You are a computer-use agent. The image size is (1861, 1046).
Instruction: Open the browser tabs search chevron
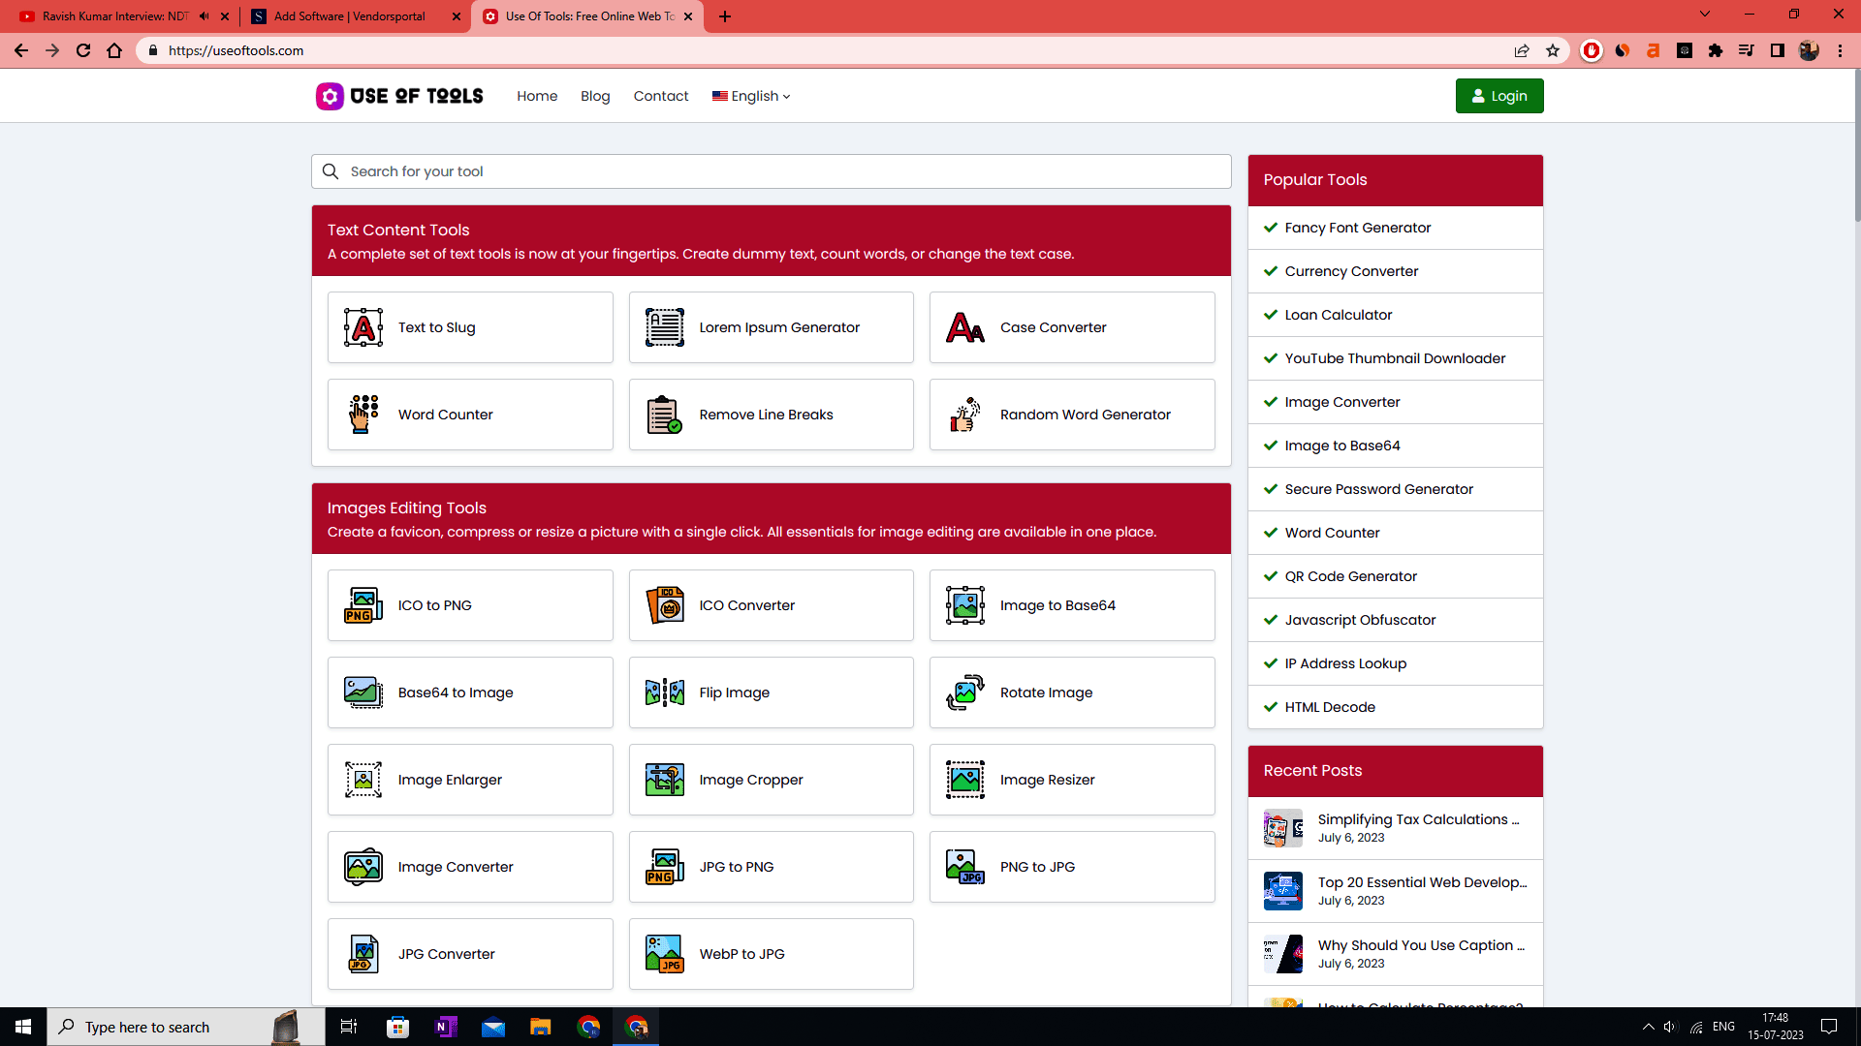1704,15
